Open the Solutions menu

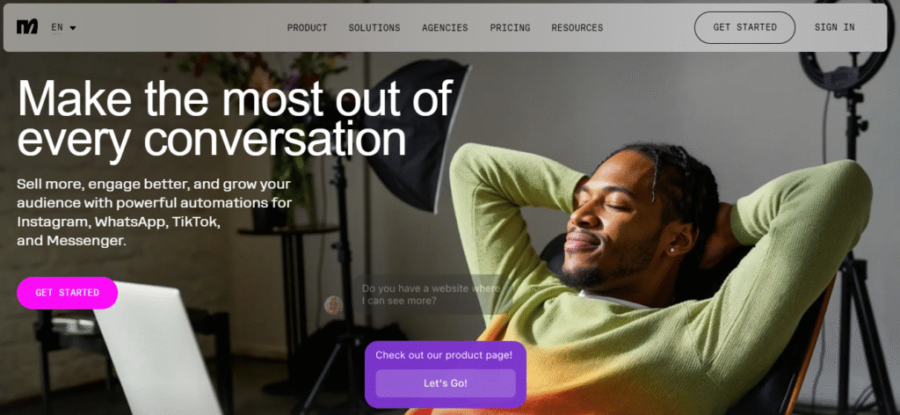(x=374, y=27)
